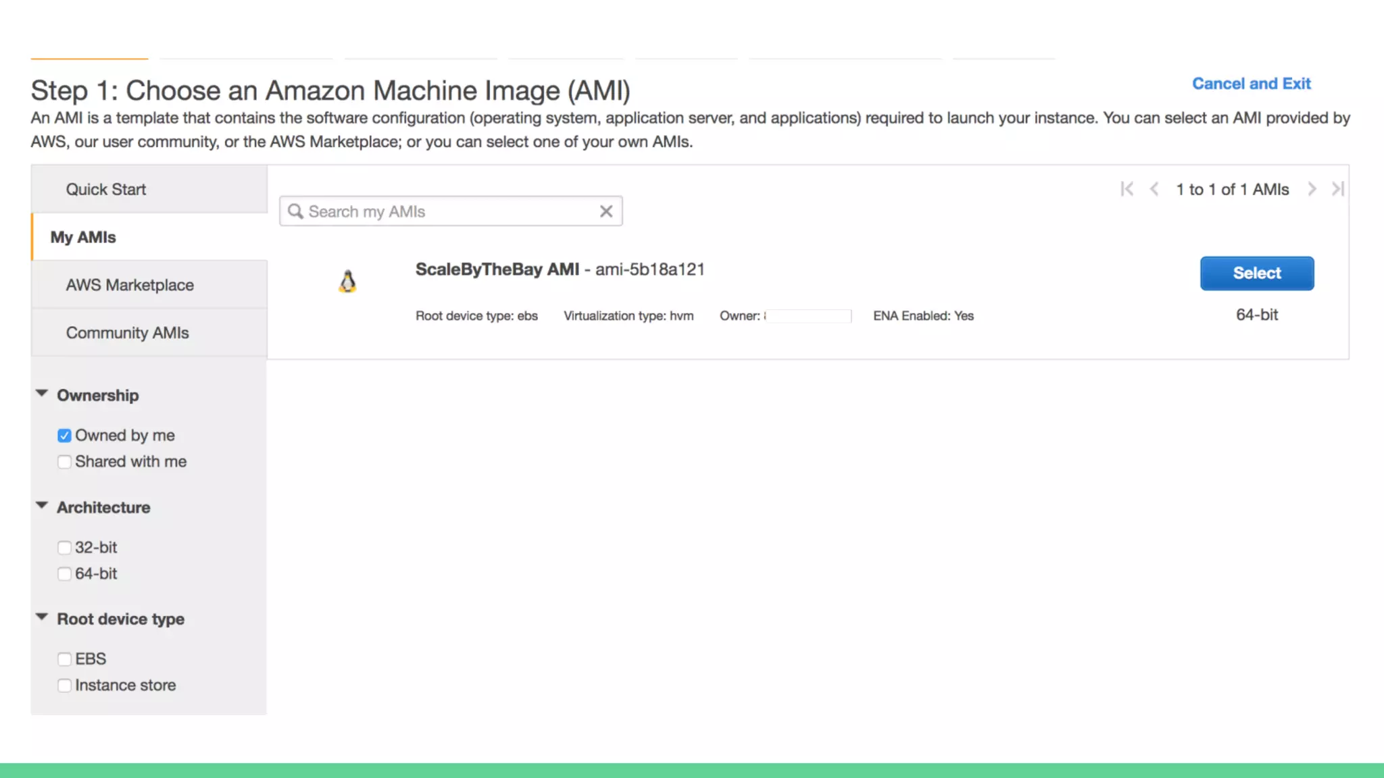Check the Instance store filter
Screen dimensions: 1384x778
[x=64, y=685]
